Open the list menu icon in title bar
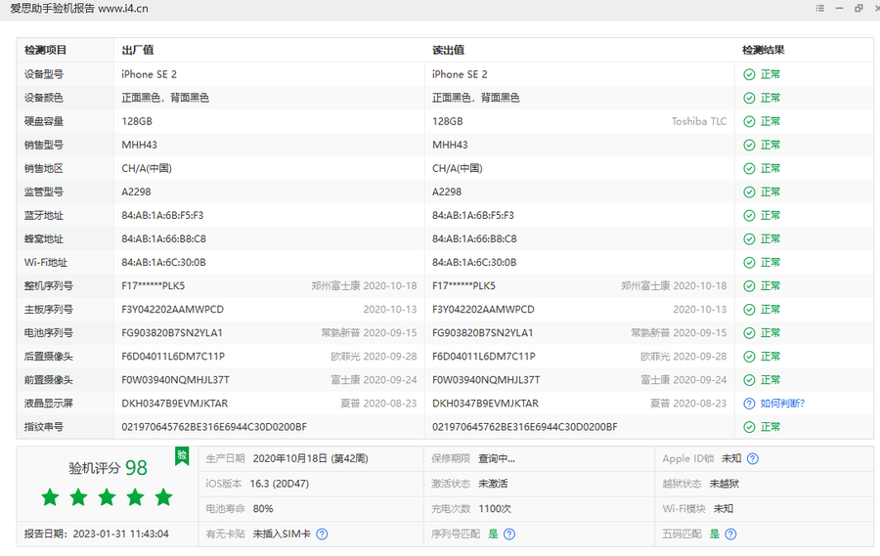 pyautogui.click(x=820, y=9)
